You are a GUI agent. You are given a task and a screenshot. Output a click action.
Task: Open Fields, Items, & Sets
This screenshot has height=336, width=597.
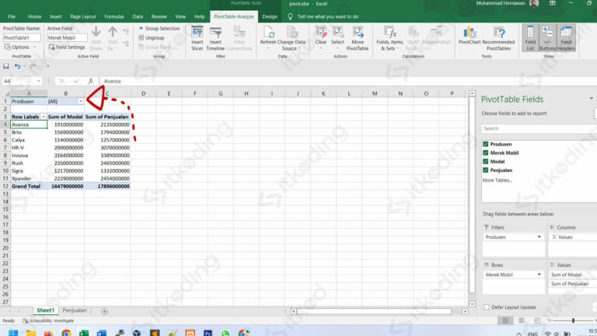[x=389, y=38]
